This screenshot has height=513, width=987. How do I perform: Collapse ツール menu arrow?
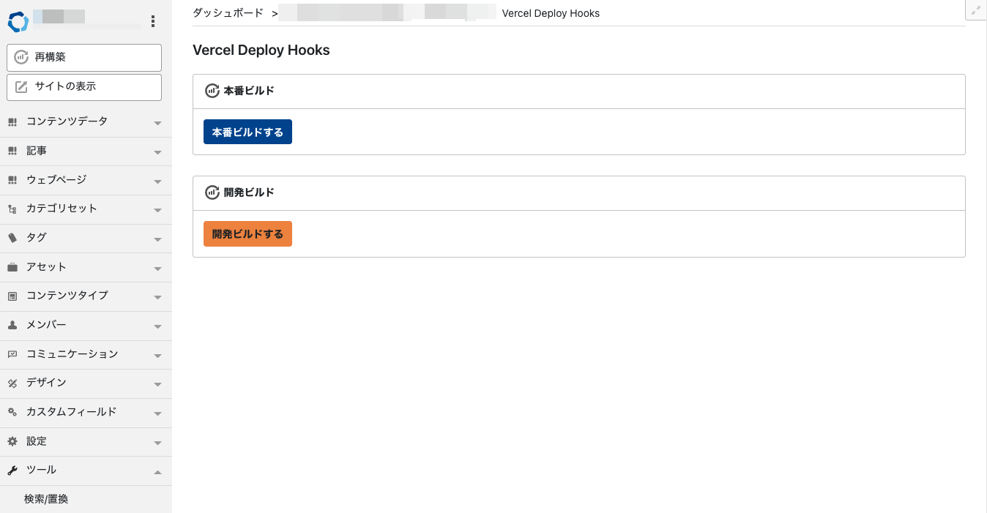pyautogui.click(x=158, y=471)
